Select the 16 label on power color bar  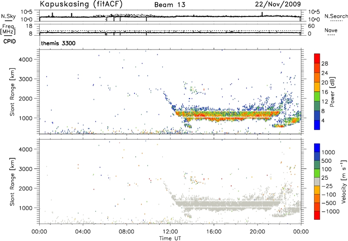325,92
